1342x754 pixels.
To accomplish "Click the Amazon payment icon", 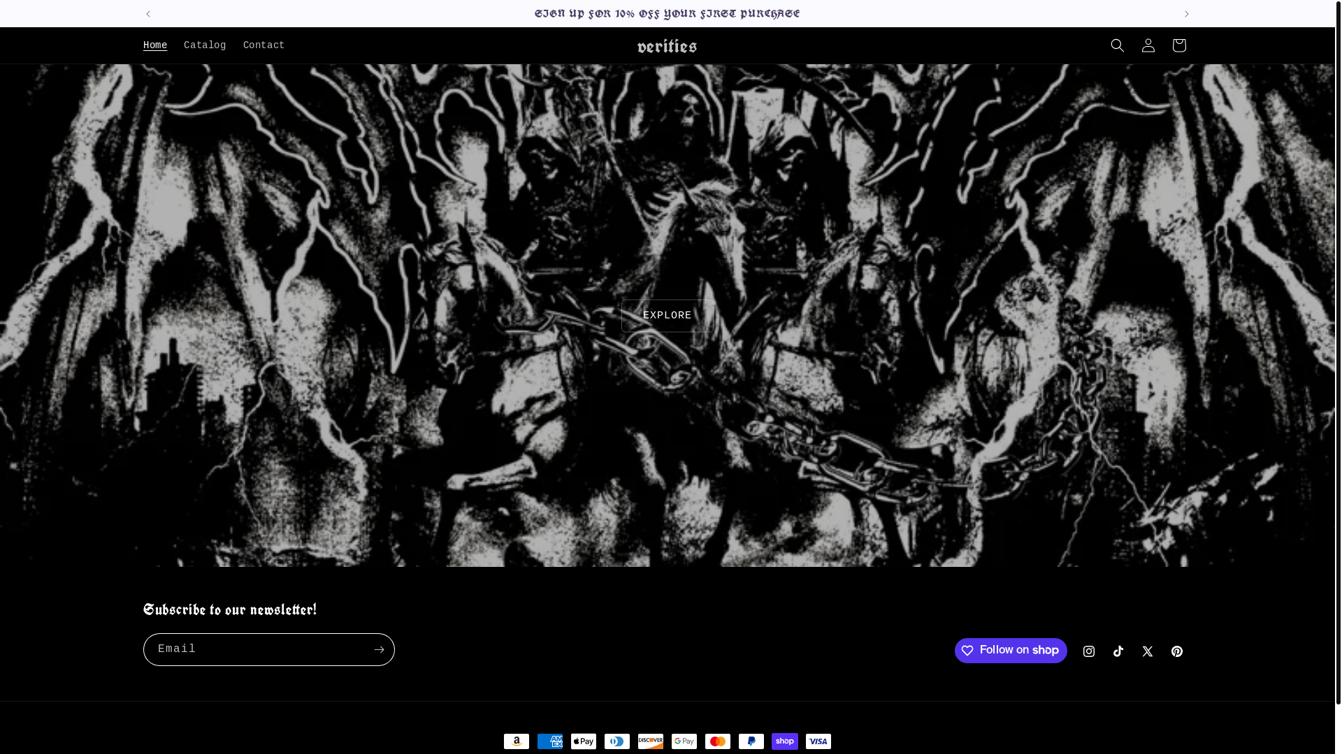I will 517,741.
